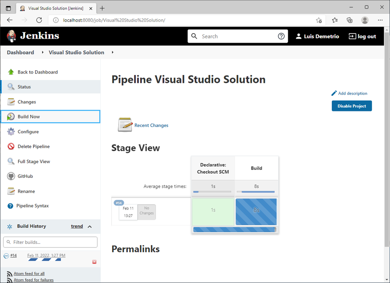Click the Build Now clock icon
Viewport: 390px width, 283px height.
click(x=11, y=116)
